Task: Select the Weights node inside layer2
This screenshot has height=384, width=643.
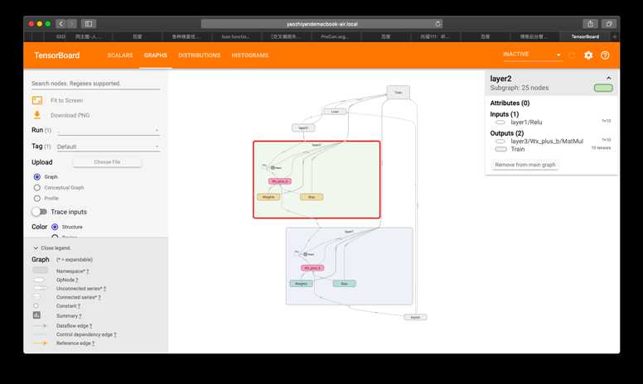Action: click(x=268, y=197)
